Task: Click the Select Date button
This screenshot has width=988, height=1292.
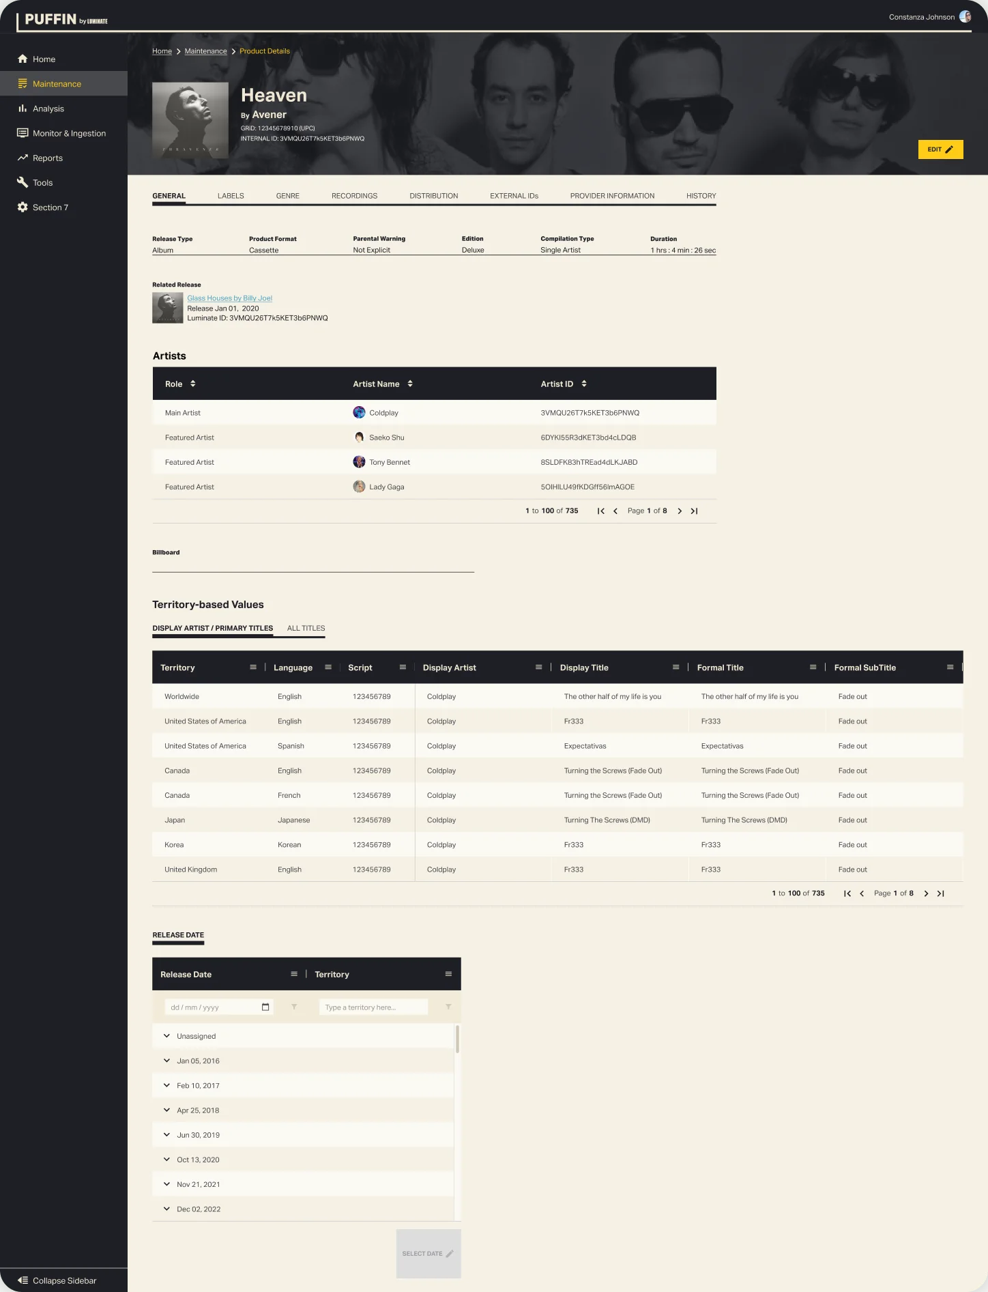Action: (x=428, y=1254)
